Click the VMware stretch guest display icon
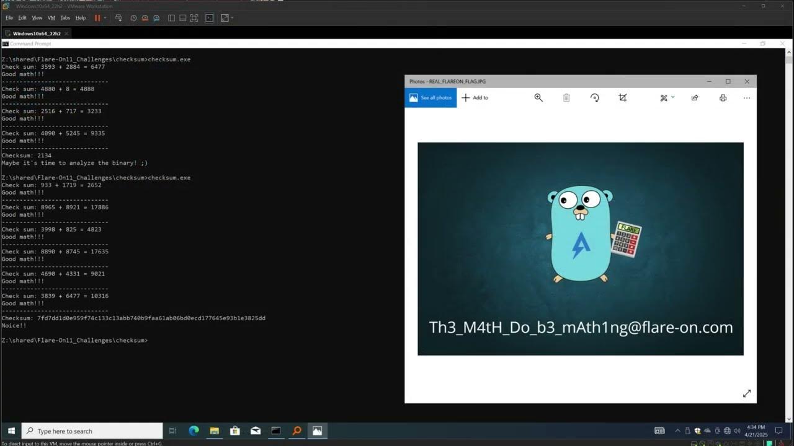Image resolution: width=794 pixels, height=446 pixels. (225, 18)
